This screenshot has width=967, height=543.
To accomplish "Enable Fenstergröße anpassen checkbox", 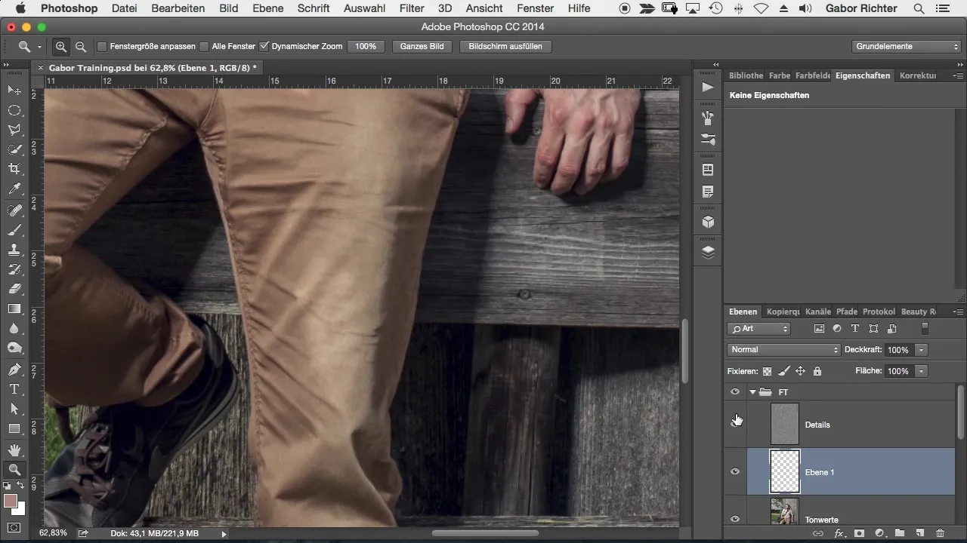I will 102,47.
